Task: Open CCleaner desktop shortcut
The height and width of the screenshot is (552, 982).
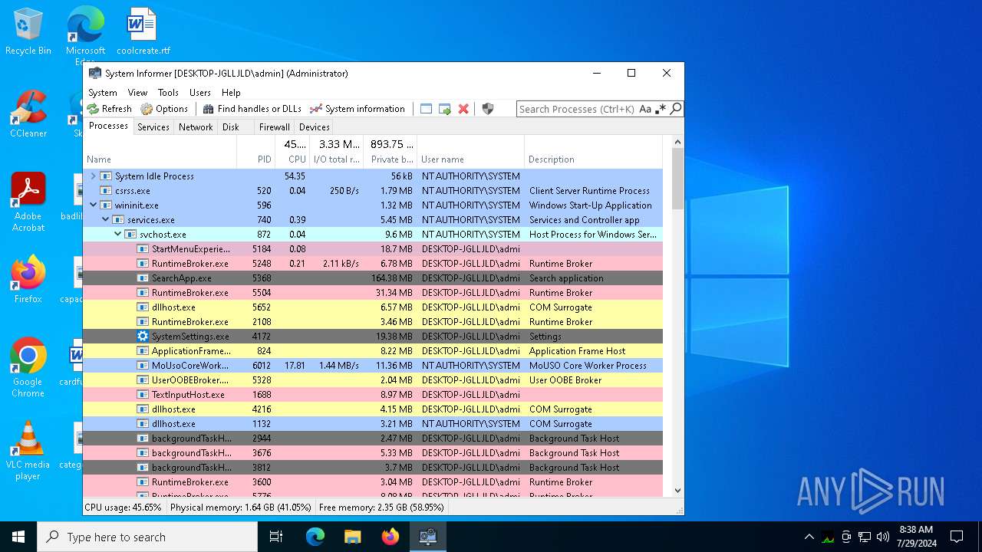Action: 28,115
